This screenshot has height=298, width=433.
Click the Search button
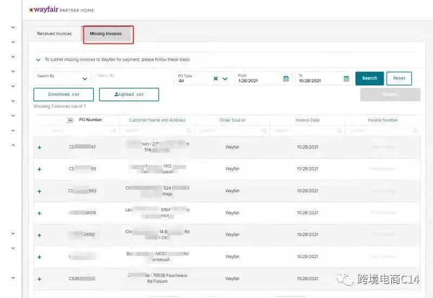coord(369,78)
